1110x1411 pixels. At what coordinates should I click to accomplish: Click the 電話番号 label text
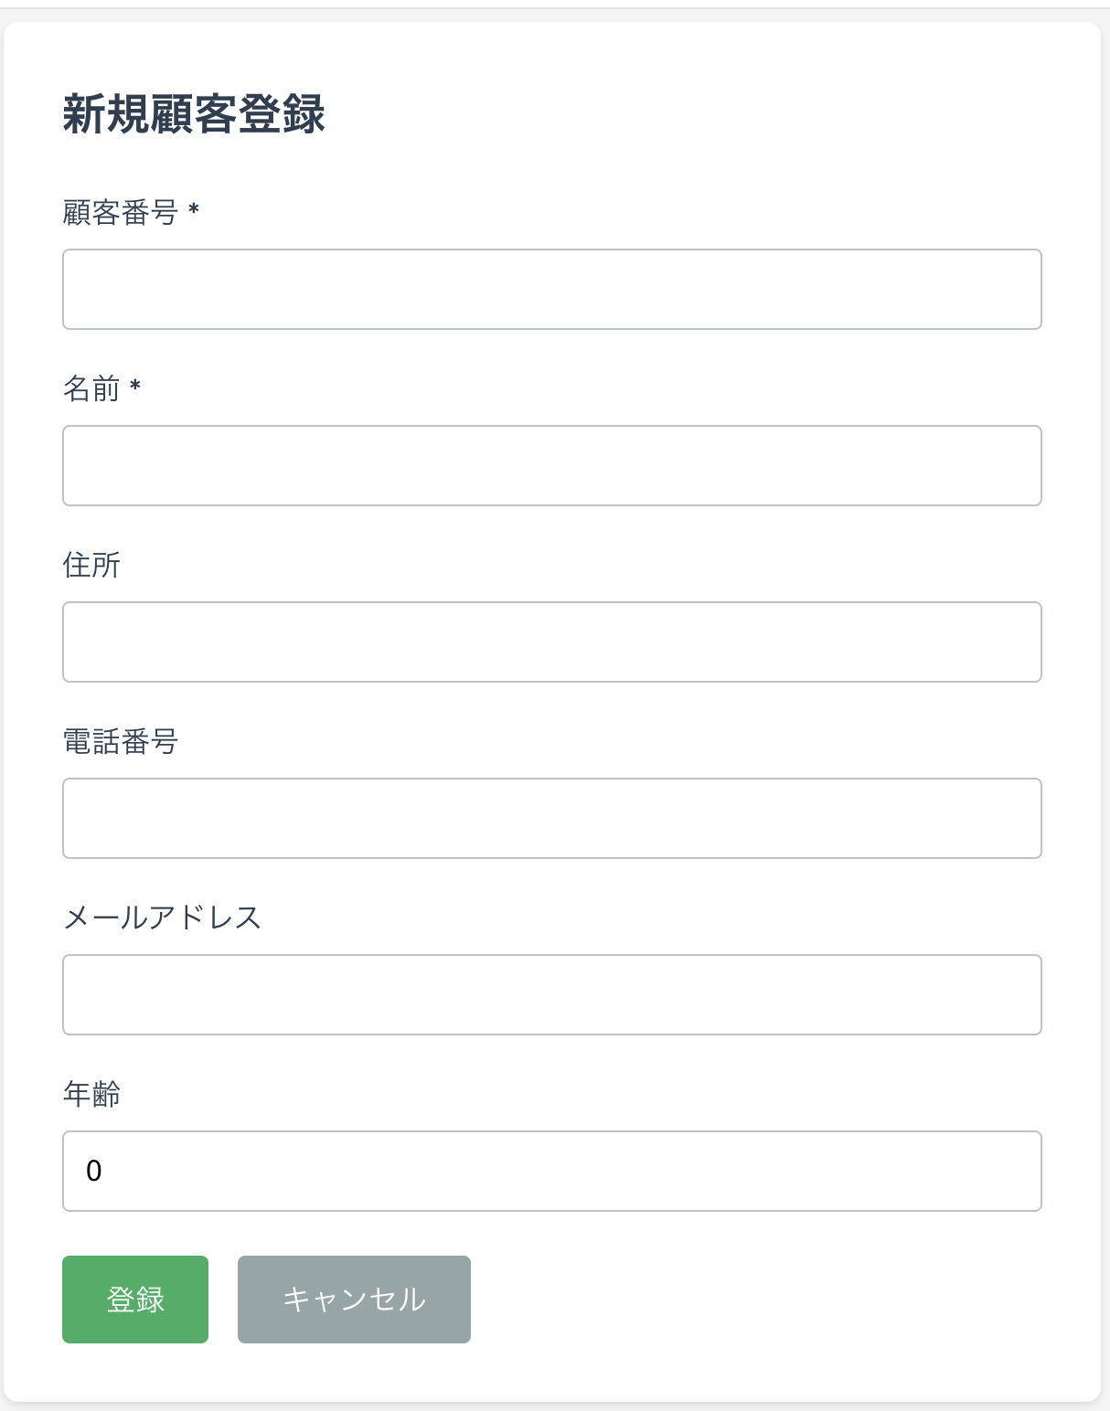click(x=122, y=741)
